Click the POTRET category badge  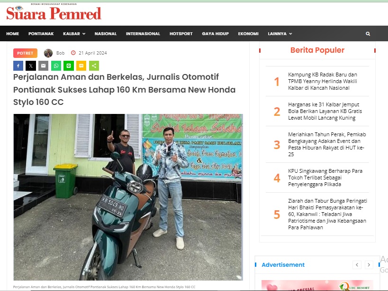click(x=25, y=53)
